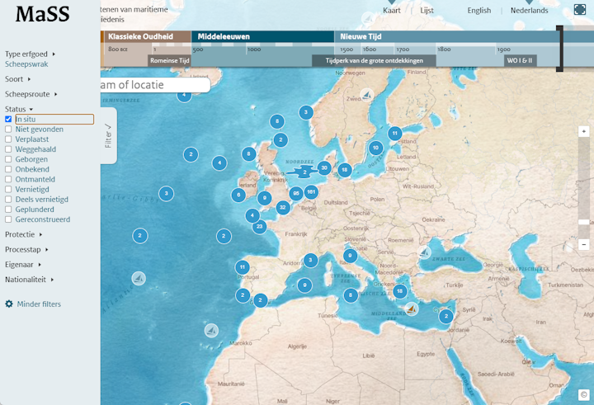Click the shipwreck icon off Marokko coast
594x405 pixels.
pos(211,331)
